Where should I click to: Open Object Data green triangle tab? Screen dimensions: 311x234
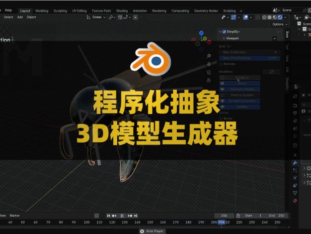point(295,193)
